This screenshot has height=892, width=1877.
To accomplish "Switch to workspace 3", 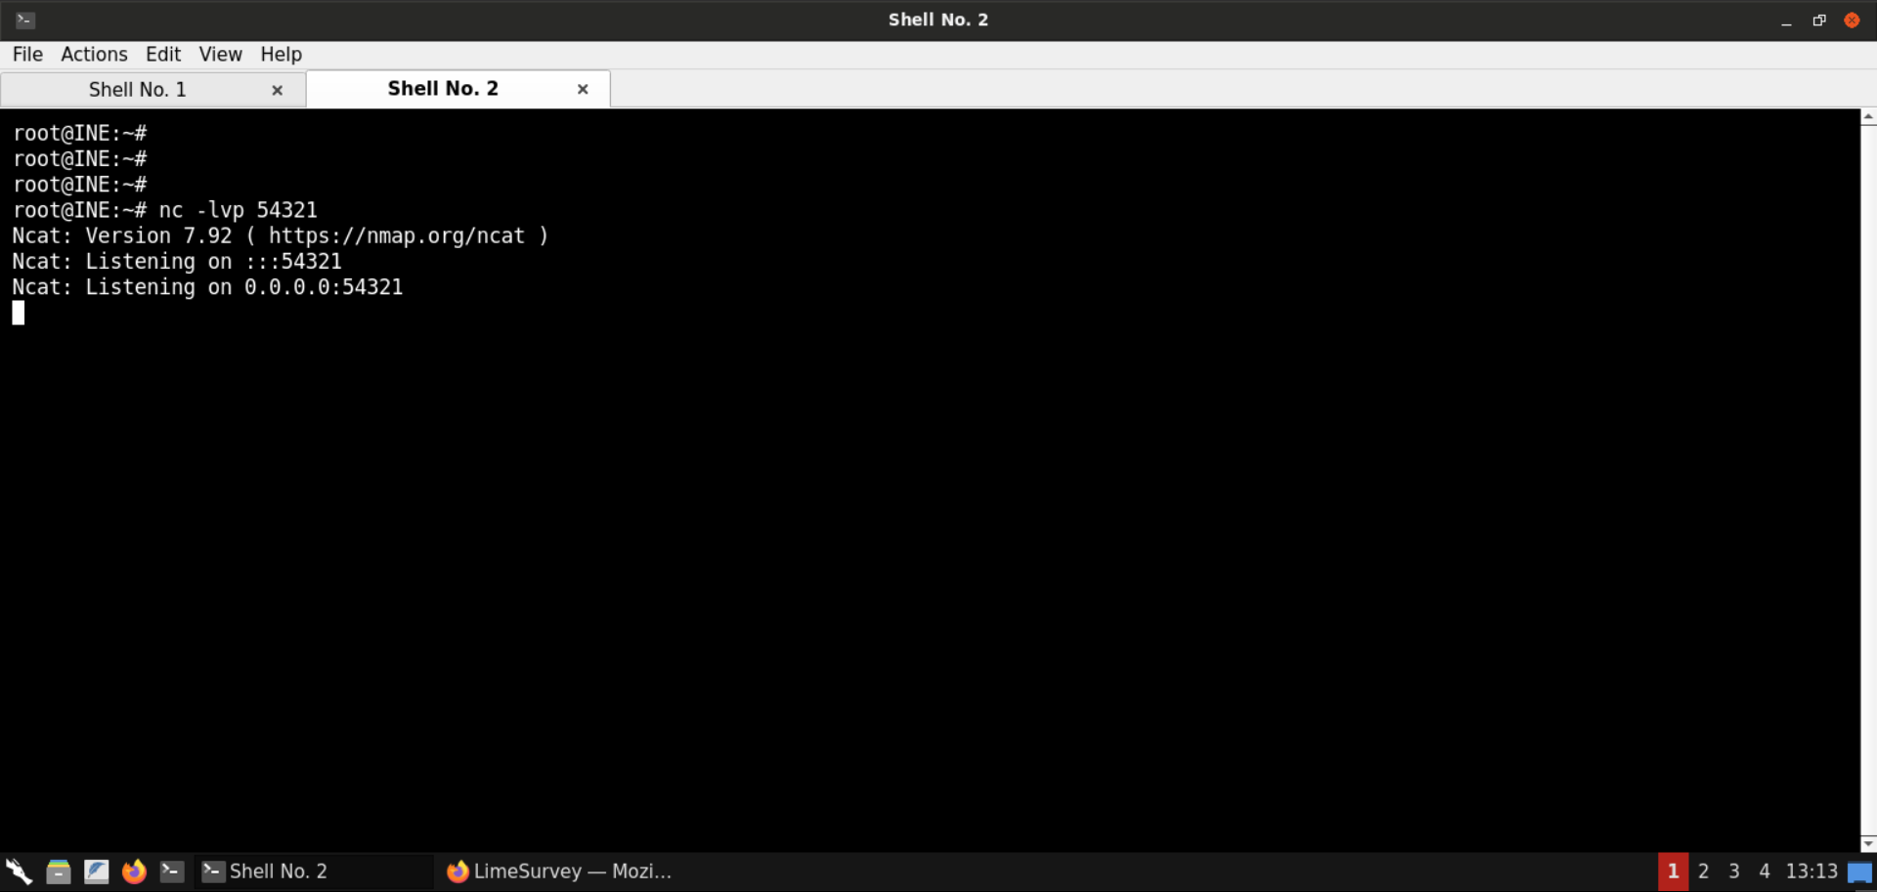I will (x=1733, y=871).
